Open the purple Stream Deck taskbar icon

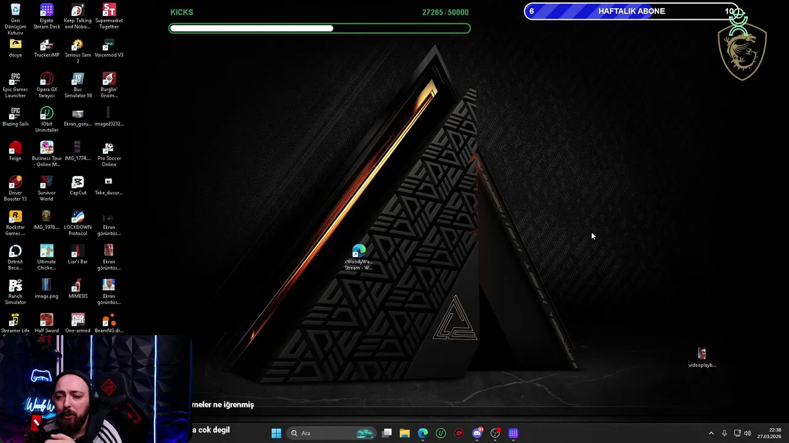(x=513, y=433)
